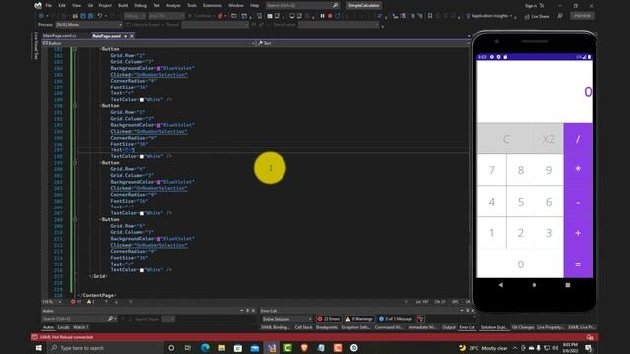Tap the emulator Recents square button

coord(568,285)
